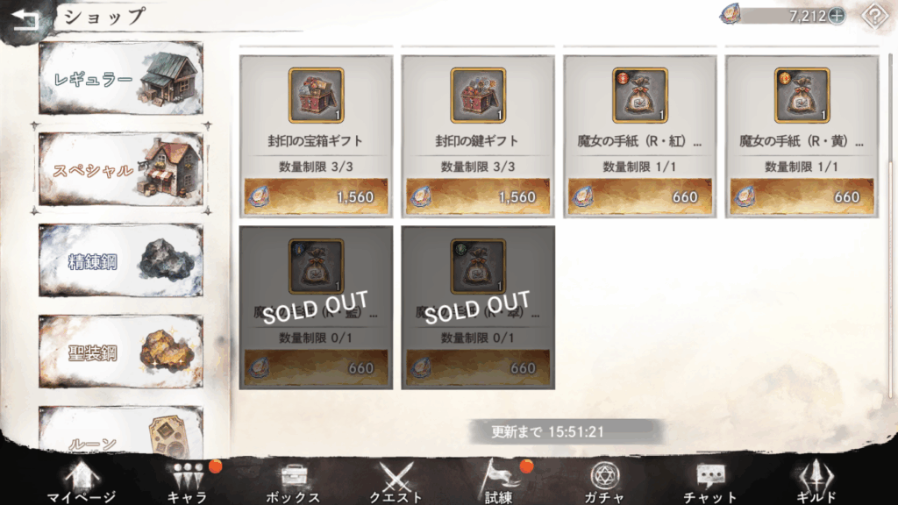Click the shop list vertical scrollbar
Viewport: 898px width, 505px height.
890,224
